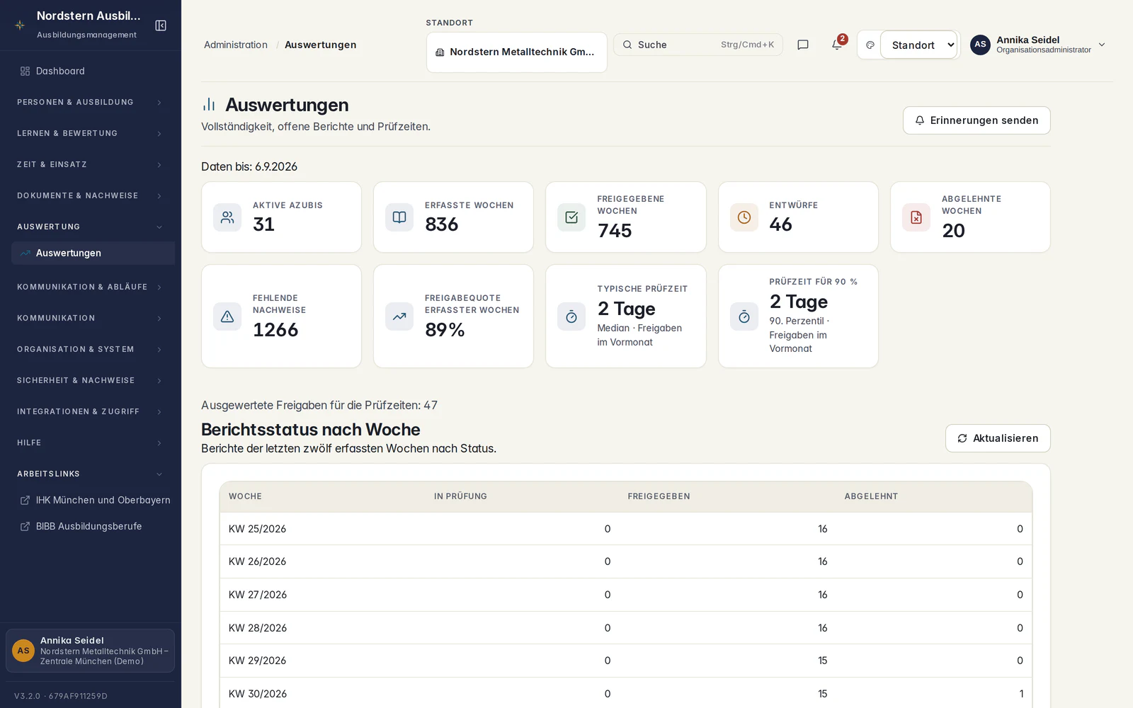Viewport: 1133px width, 708px height.
Task: Click the Typische Prüfzeit stopwatch icon
Action: tap(571, 316)
